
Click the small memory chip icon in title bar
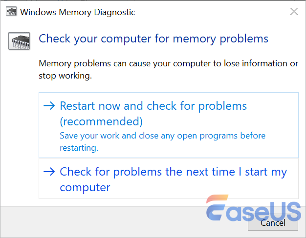[x=11, y=12]
